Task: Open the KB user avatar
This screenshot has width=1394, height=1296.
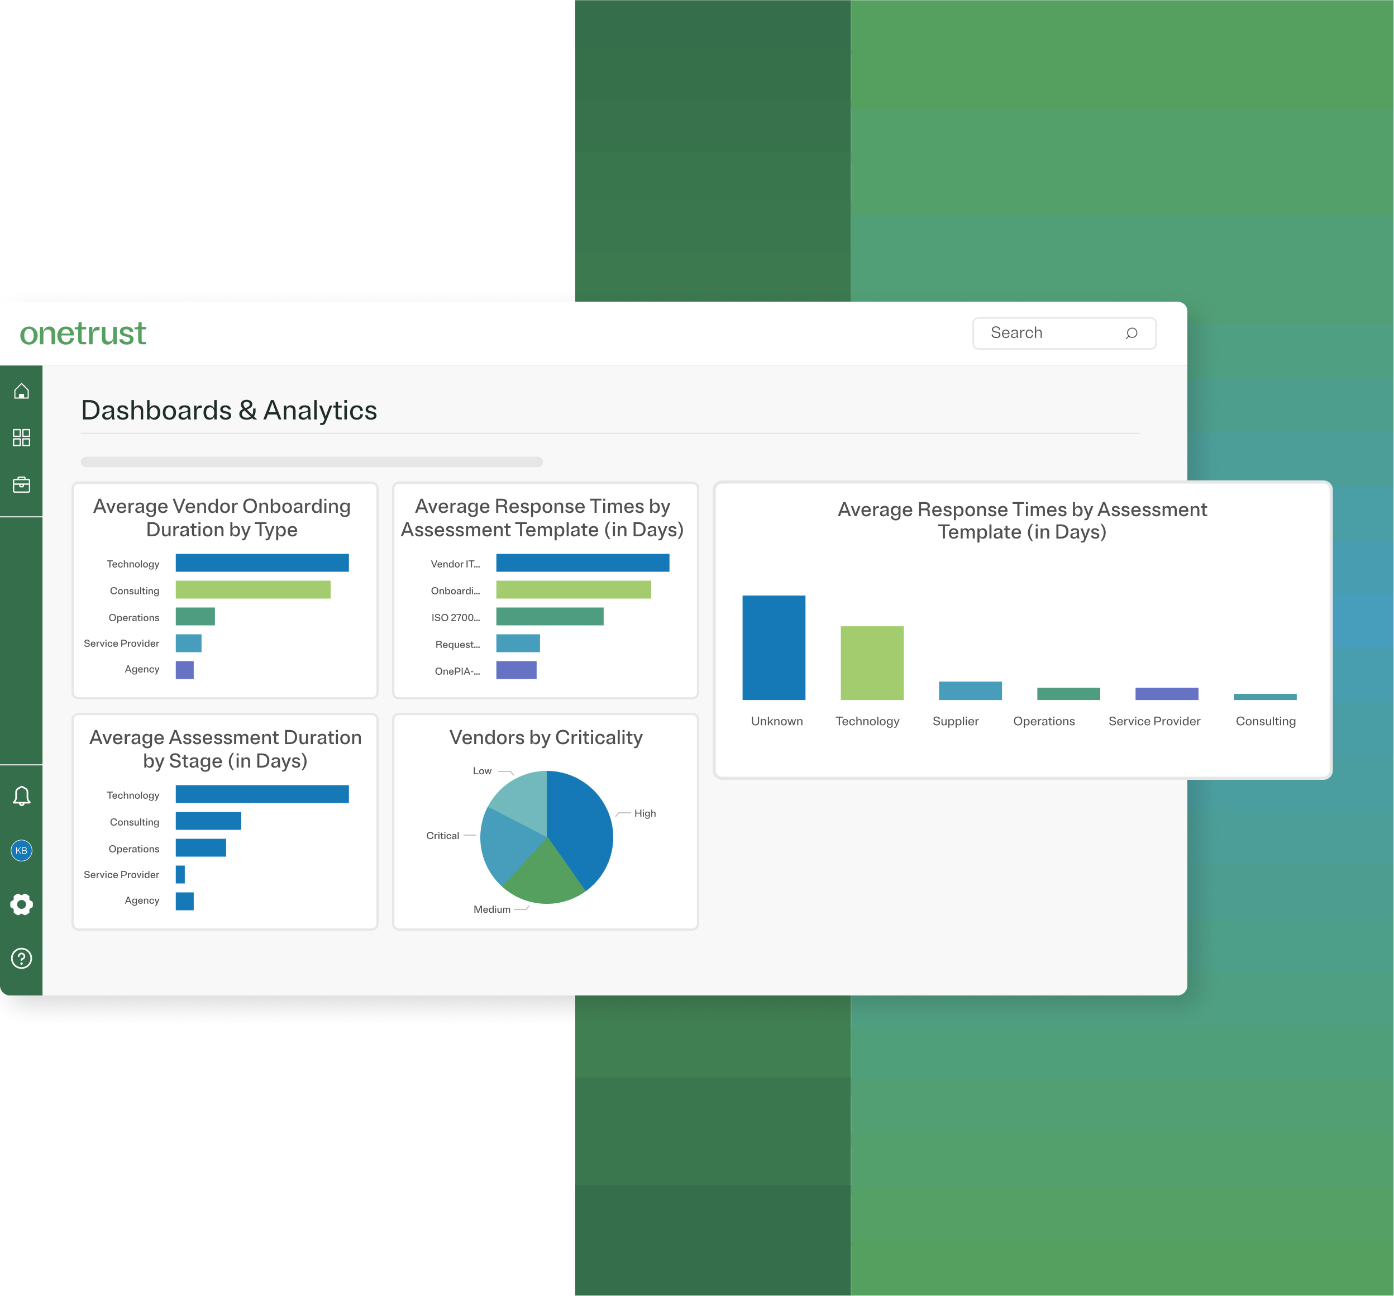Action: [22, 851]
